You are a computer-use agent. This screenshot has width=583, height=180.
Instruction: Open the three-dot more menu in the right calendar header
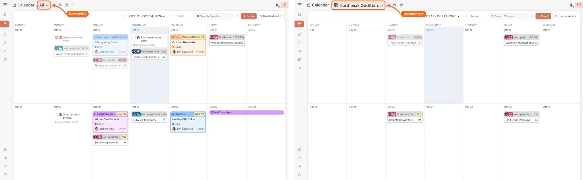pos(408,5)
